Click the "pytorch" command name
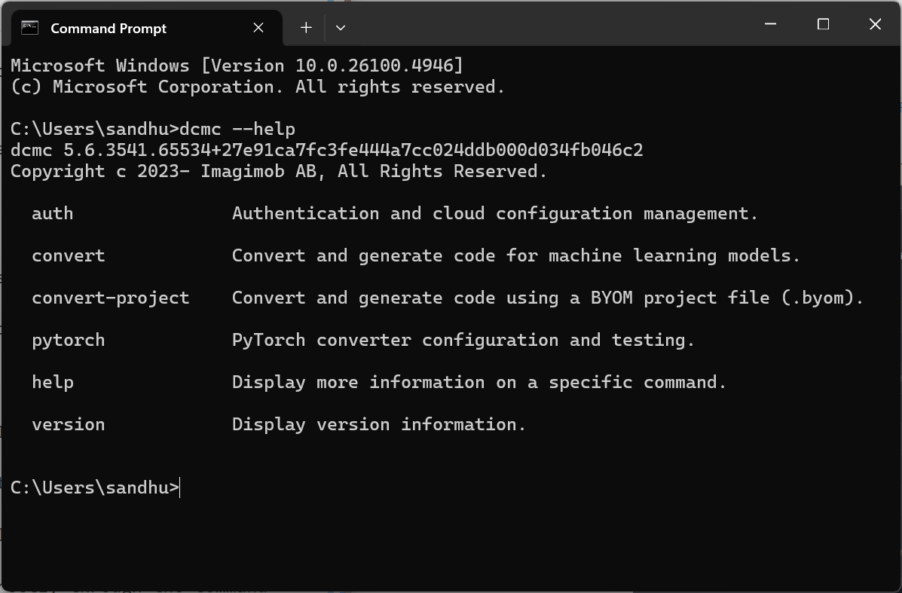902x593 pixels. (69, 341)
